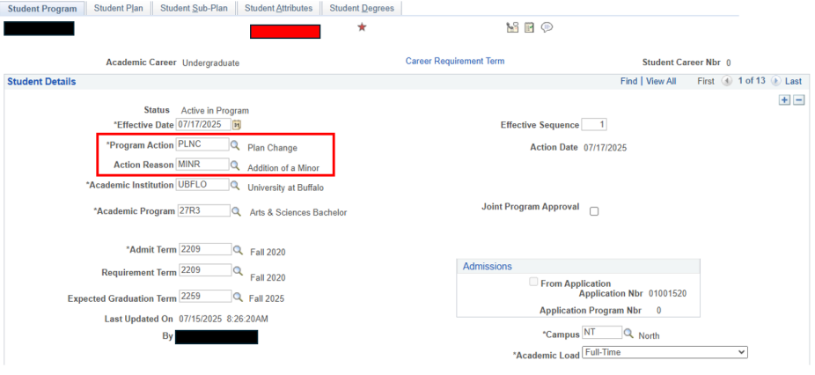
Task: Select the 'Active in Program' status text
Action: click(215, 110)
